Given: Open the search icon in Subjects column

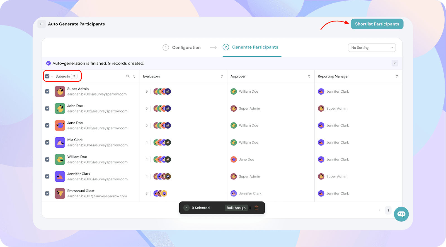Looking at the screenshot, I should [x=128, y=76].
